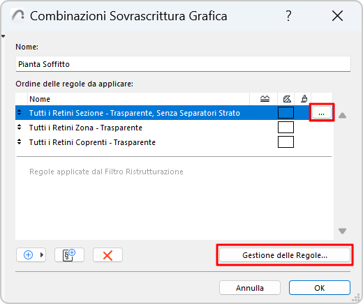Click into the Nome field Pianta Soffitto

click(x=183, y=64)
